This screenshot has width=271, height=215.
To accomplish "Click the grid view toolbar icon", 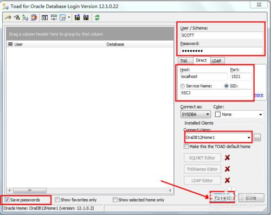I will pos(62,17).
